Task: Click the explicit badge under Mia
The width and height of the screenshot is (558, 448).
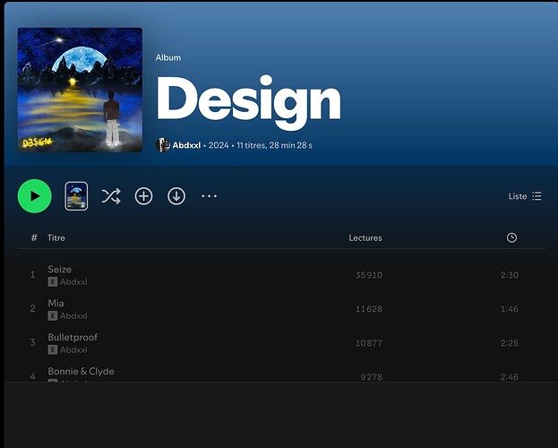Action: pos(53,315)
